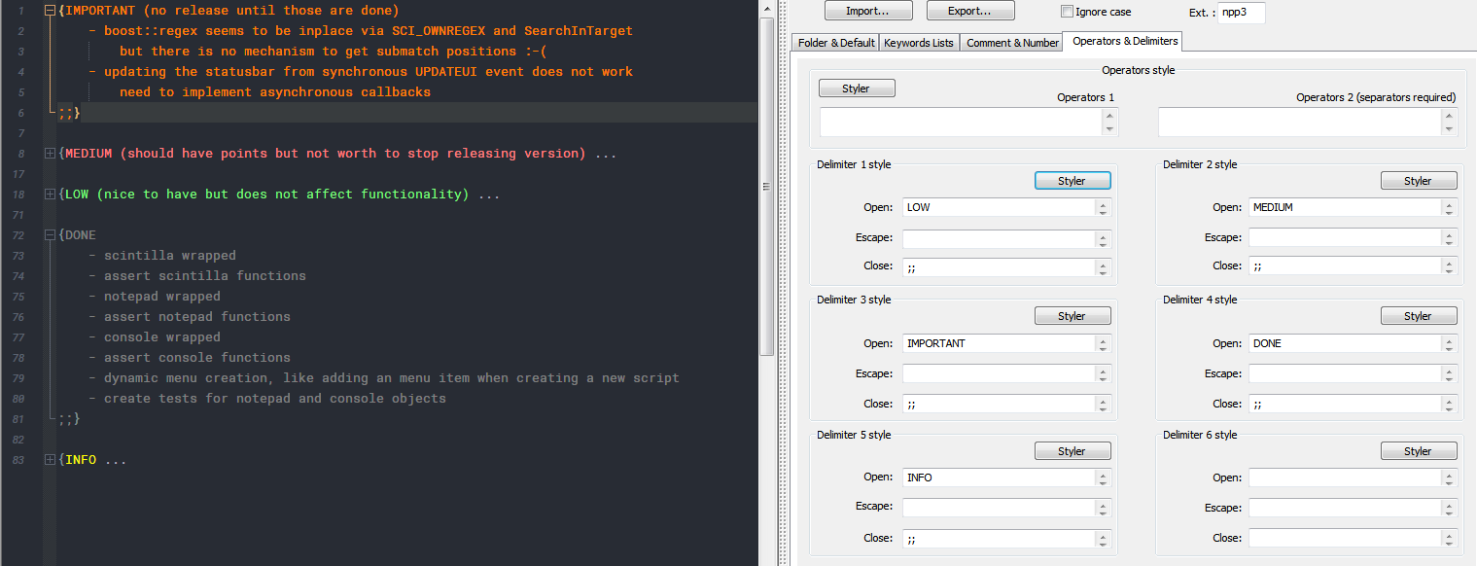Open Styler for Delimiter 2 style
The image size is (1477, 566).
(1418, 181)
